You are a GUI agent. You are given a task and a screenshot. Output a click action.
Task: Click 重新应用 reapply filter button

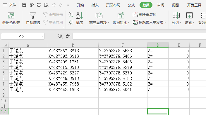[53, 22]
